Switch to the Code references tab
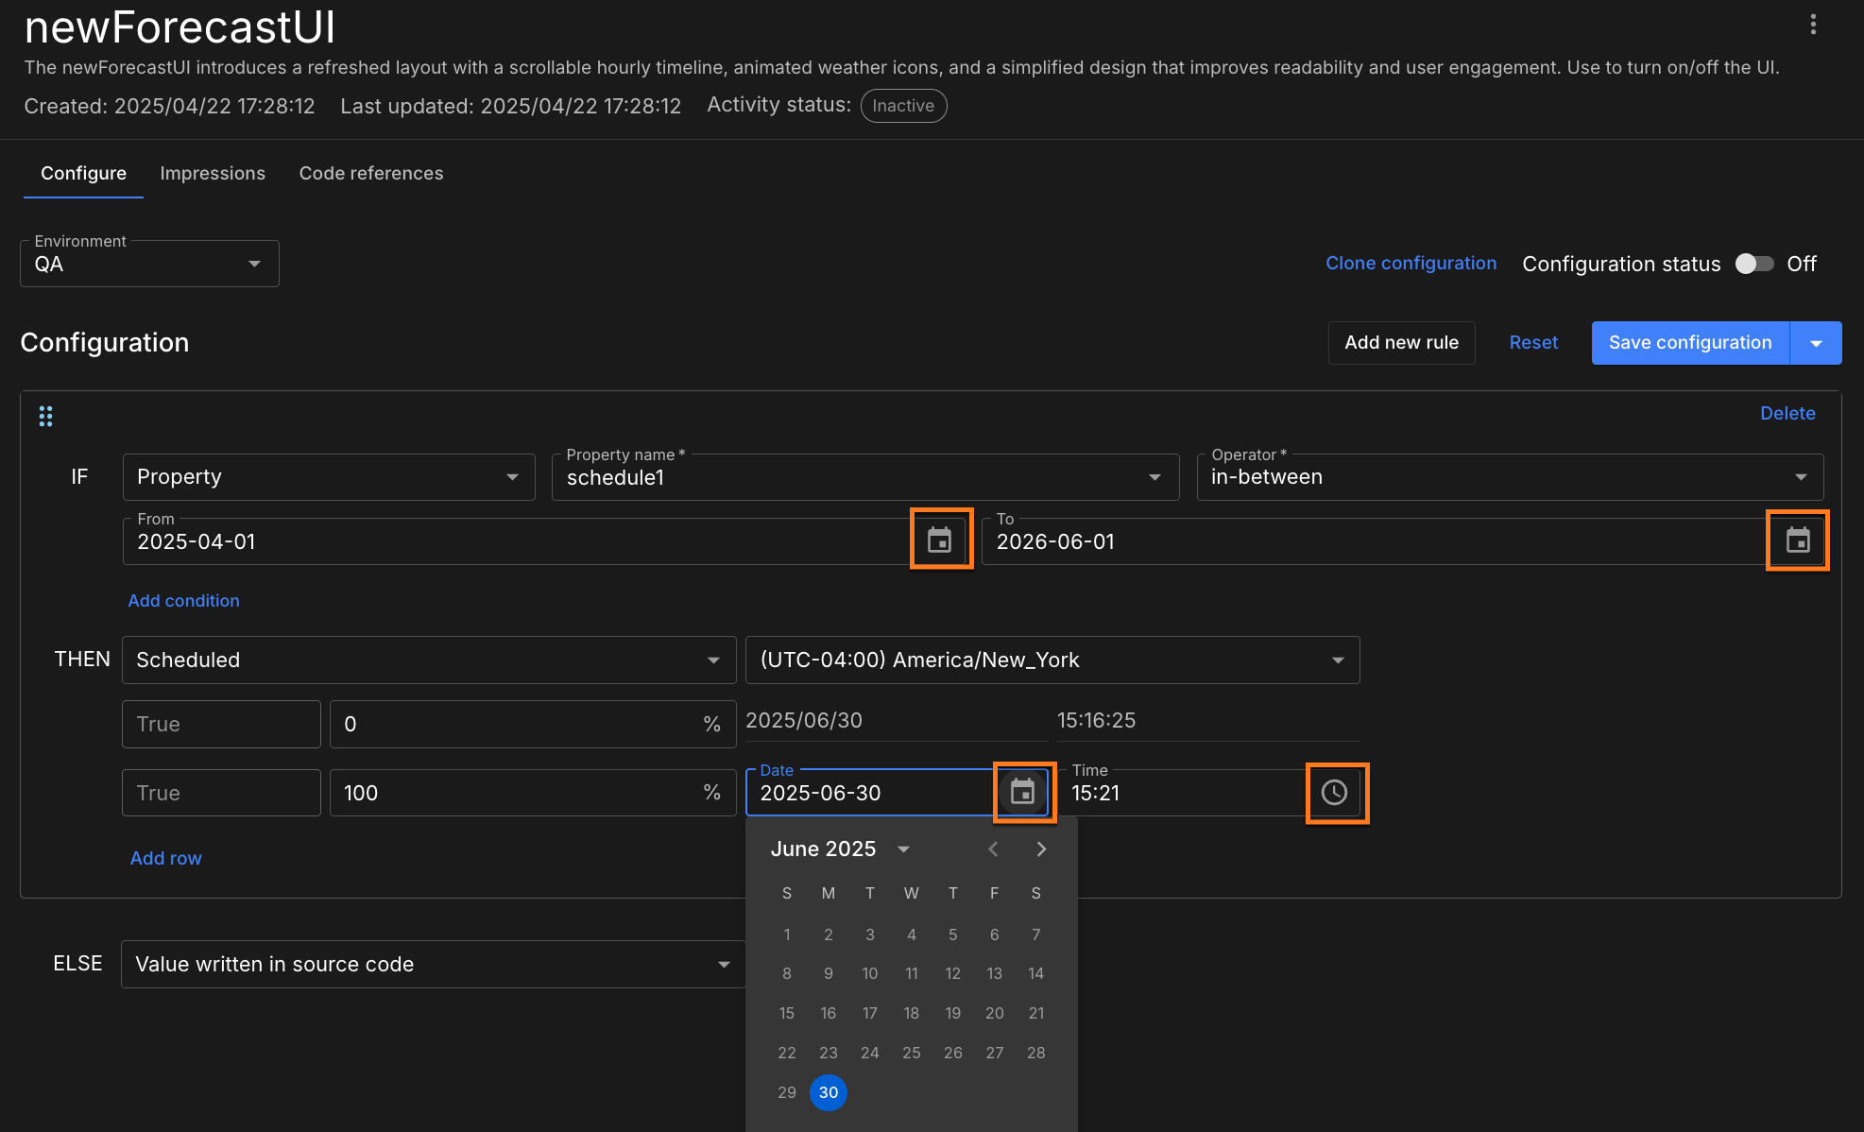 click(x=371, y=173)
